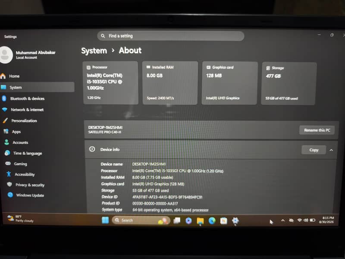Open Task View from taskbar
The width and height of the screenshot is (345, 259).
(177, 221)
